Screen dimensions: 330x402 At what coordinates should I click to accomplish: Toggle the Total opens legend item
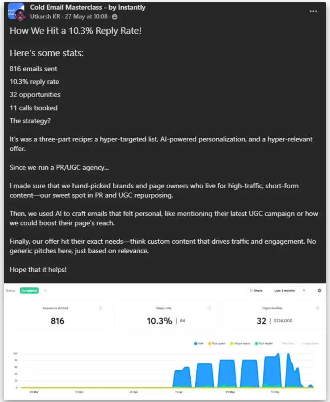coord(218,343)
